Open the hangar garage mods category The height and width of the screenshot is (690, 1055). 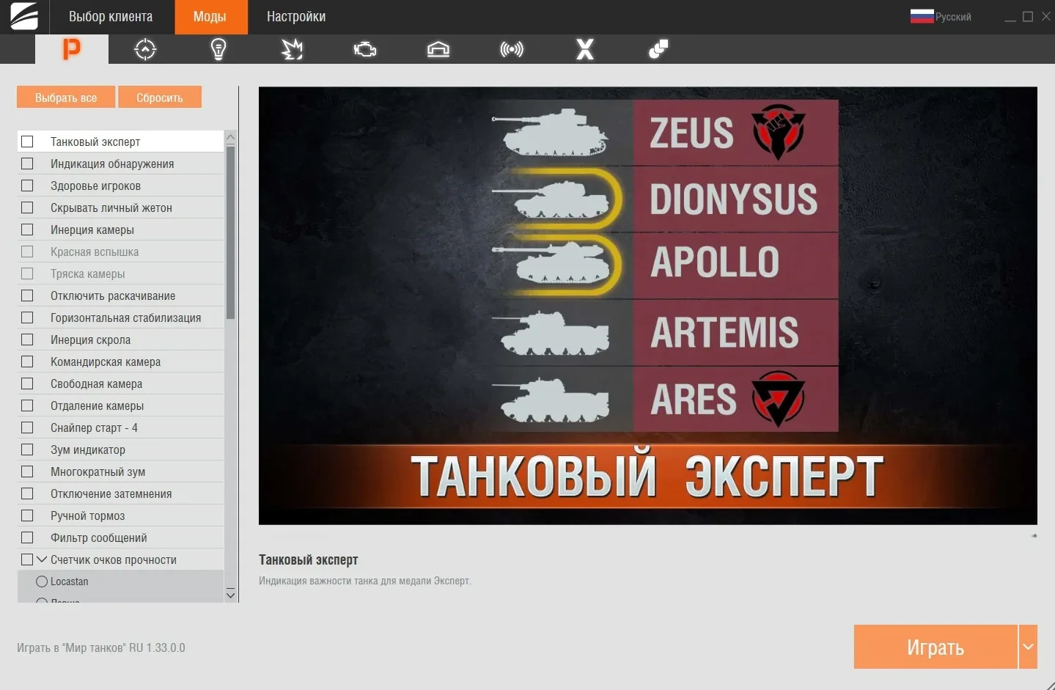438,49
